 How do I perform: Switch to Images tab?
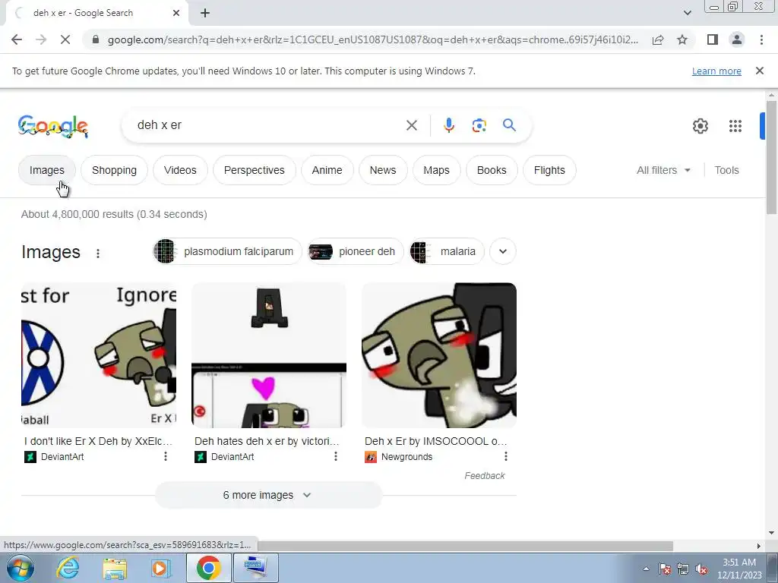pyautogui.click(x=46, y=170)
